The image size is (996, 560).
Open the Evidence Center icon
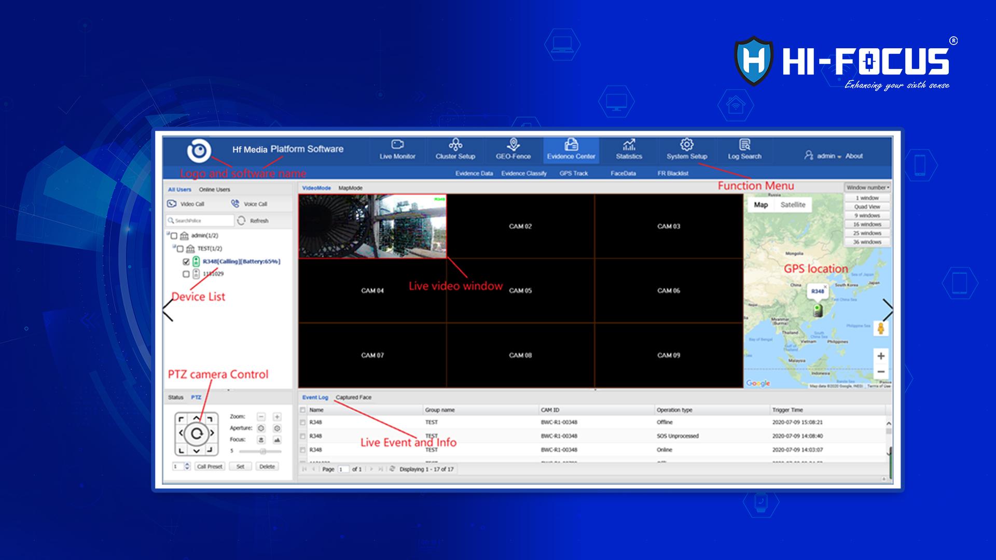point(571,144)
